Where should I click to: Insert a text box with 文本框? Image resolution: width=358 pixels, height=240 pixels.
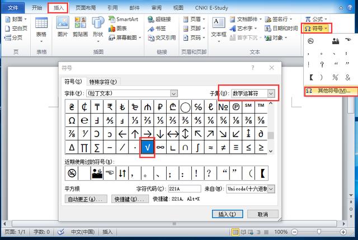click(219, 30)
